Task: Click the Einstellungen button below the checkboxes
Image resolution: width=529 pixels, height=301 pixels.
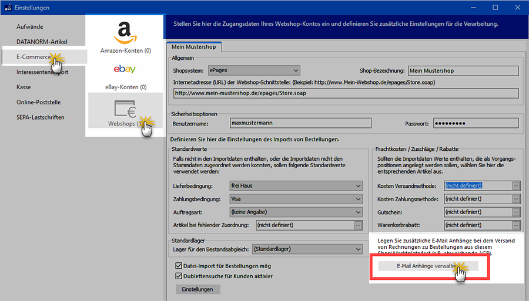Action: pos(197,289)
